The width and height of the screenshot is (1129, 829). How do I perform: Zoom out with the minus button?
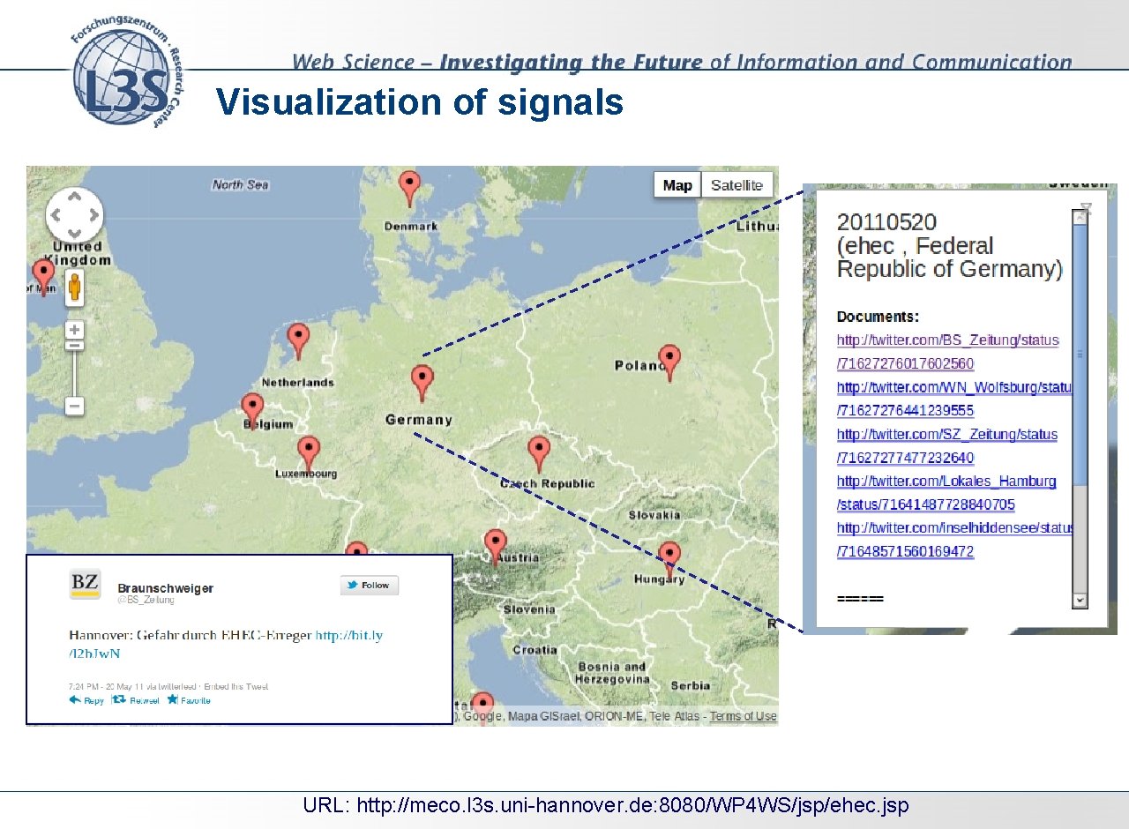tap(75, 407)
